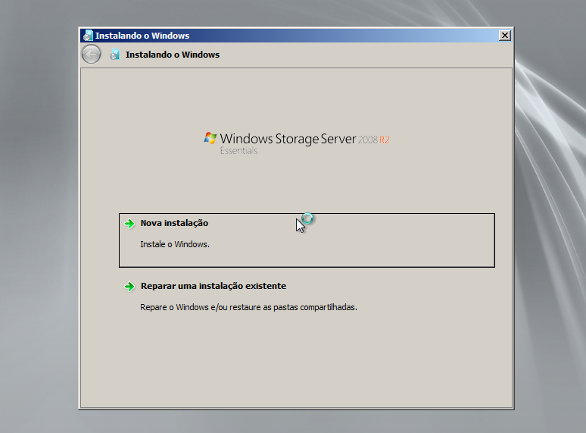Screen dimensions: 586x433
Task: Click the green arrow beside Nova instalação
Action: 129,224
